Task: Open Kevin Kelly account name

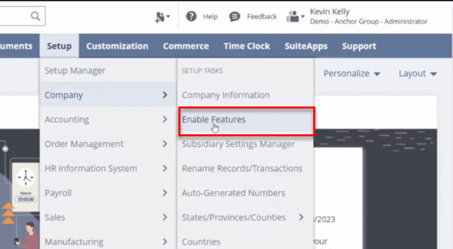Action: point(330,12)
